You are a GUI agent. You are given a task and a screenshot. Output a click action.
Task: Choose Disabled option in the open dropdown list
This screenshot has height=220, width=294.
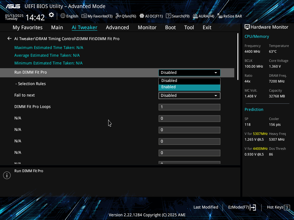click(x=189, y=80)
